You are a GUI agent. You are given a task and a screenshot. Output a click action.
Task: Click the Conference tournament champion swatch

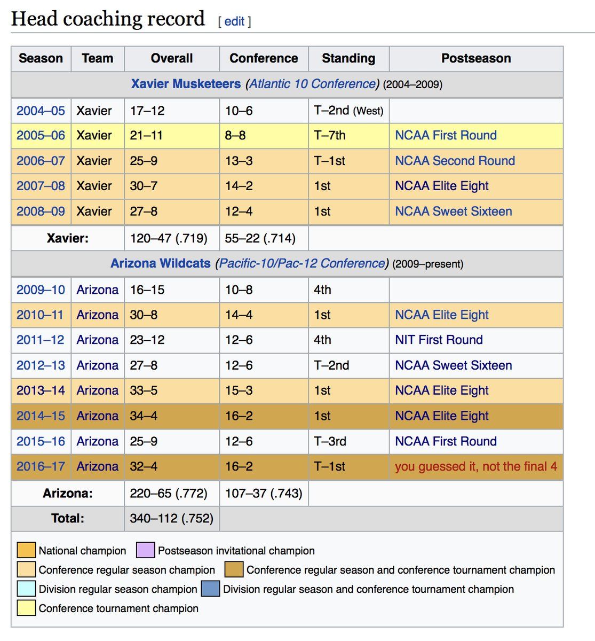coord(26,608)
